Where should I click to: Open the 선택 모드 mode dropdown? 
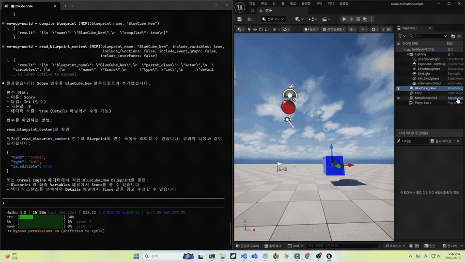(273, 19)
